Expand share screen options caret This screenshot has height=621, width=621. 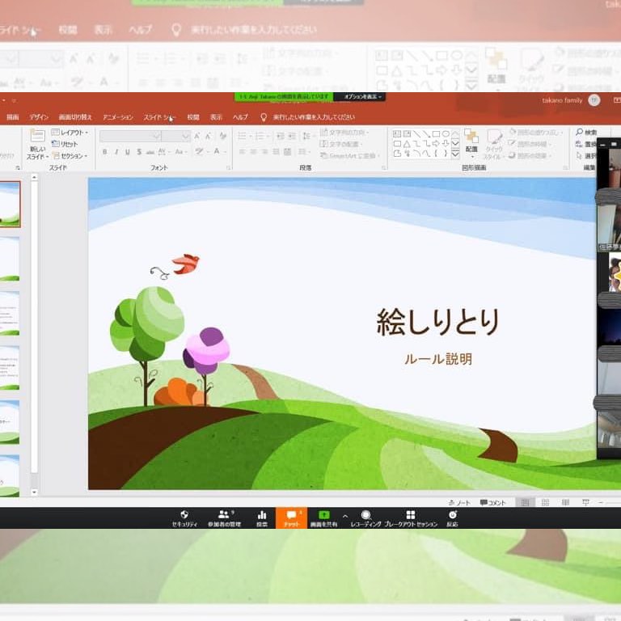tap(345, 516)
